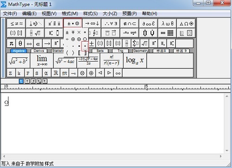Open the 帮助(H) menu
This screenshot has height=168, width=232.
(149, 14)
